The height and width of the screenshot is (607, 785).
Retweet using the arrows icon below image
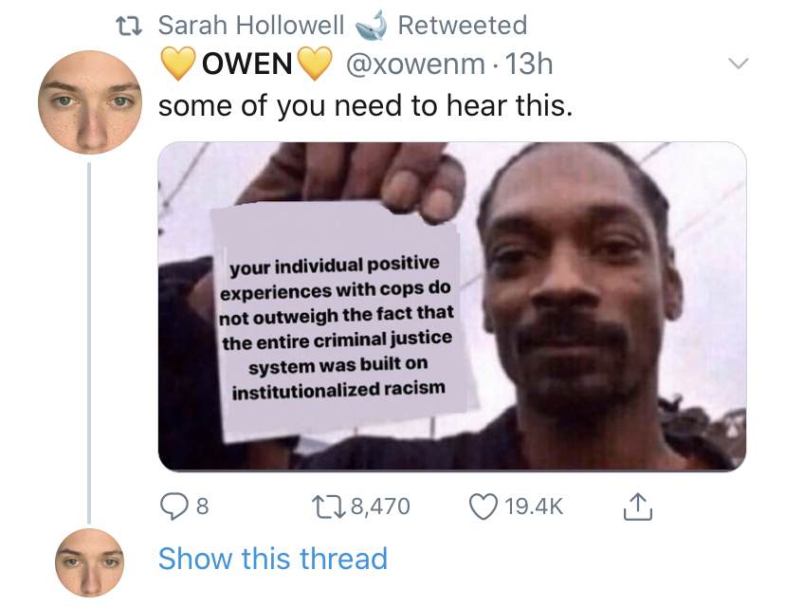[328, 506]
